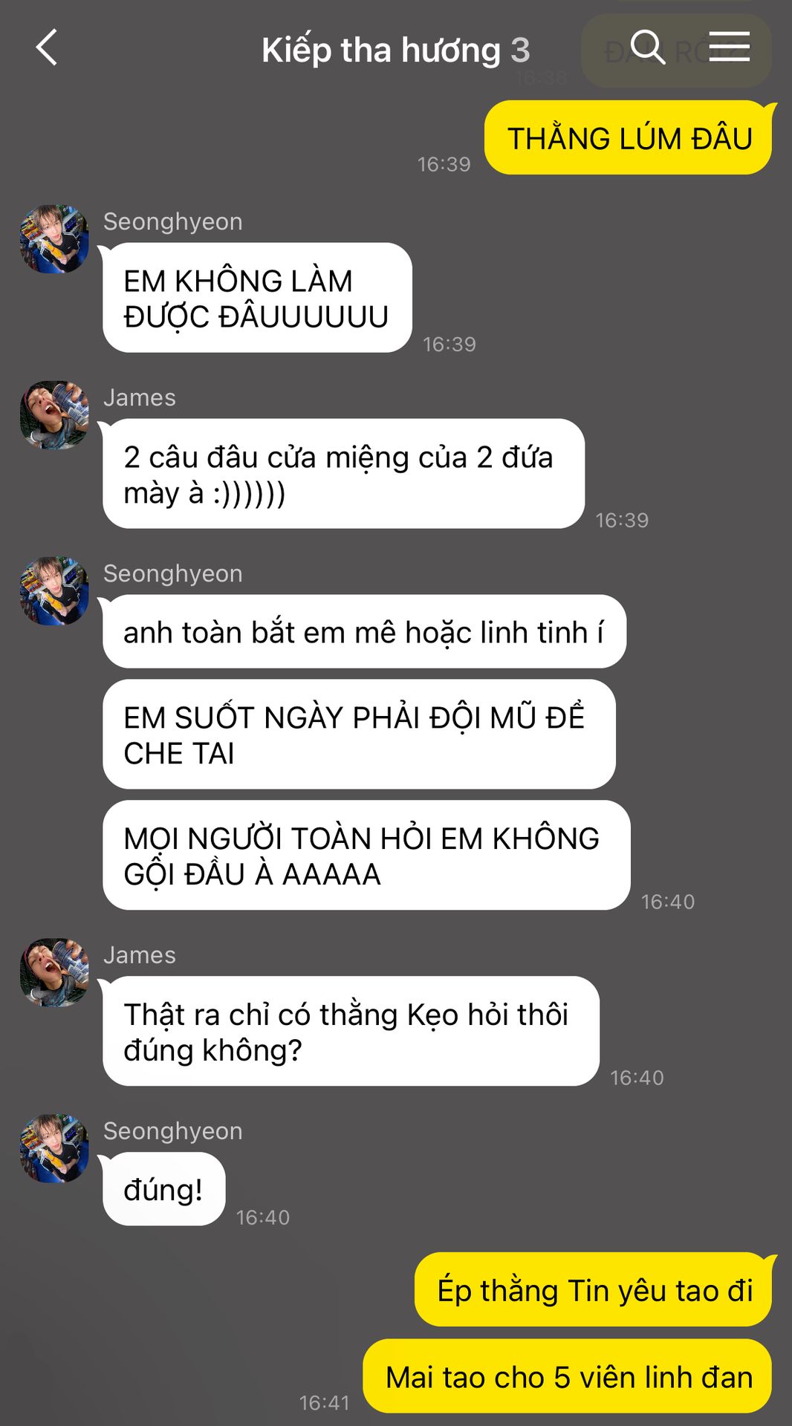Image resolution: width=792 pixels, height=1426 pixels.
Task: Select the EM SUỐT NGÀY PHẢI ĐỘI MŨ bubble
Action: [359, 735]
